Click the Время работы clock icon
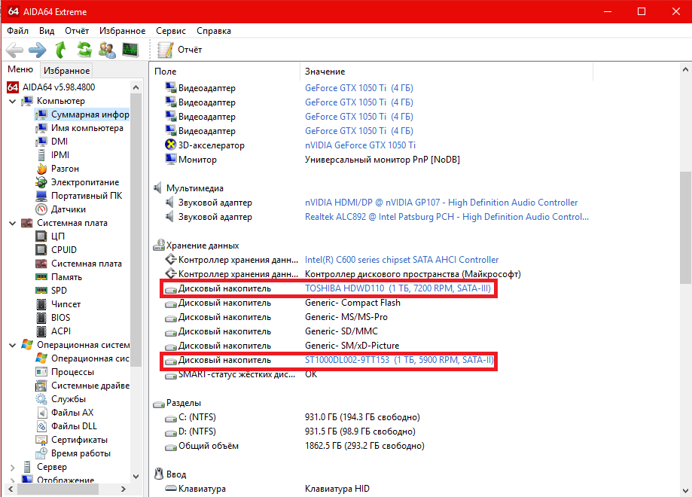692x497 pixels. [41, 453]
